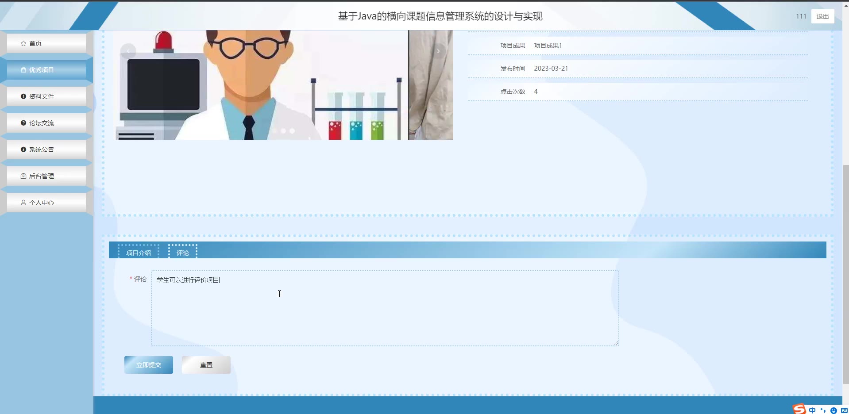Select 系统公告 menu item
Image resolution: width=849 pixels, height=414 pixels.
point(46,149)
